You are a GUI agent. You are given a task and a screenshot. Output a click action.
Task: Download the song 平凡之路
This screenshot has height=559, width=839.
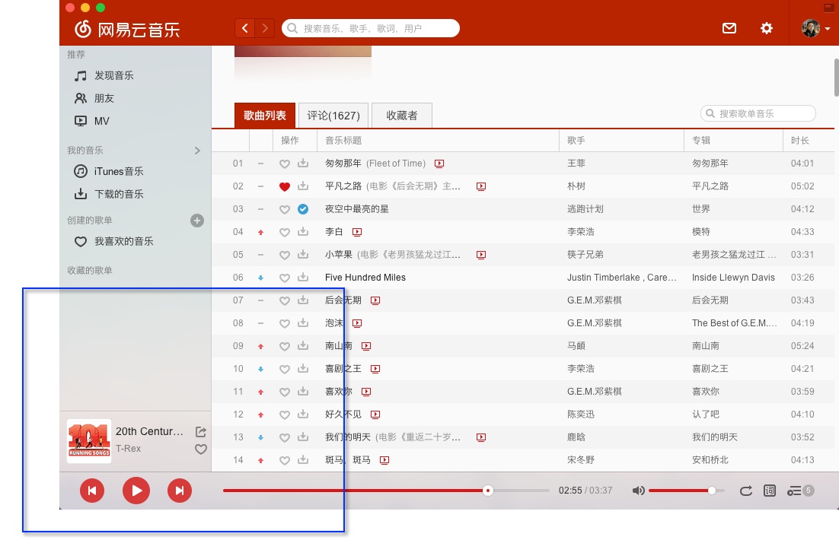point(303,186)
